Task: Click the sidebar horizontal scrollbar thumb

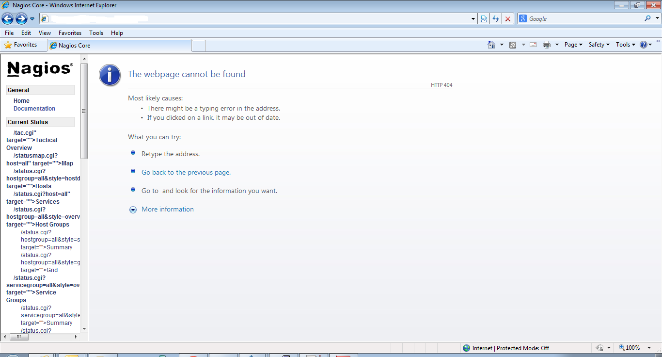Action: 19,337
